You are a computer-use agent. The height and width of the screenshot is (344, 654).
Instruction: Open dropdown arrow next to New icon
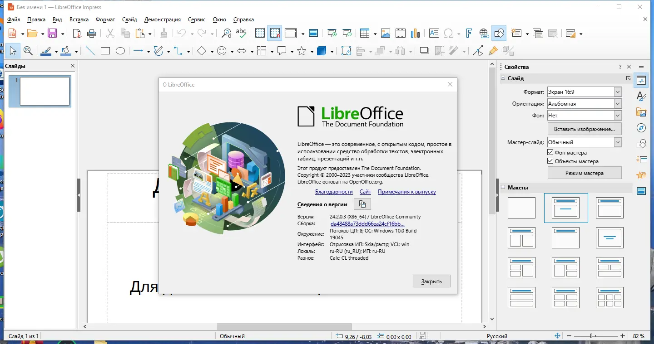(x=23, y=34)
